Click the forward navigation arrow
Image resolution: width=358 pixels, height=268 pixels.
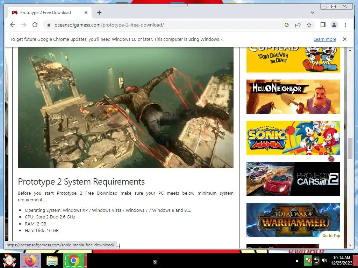pyautogui.click(x=24, y=25)
